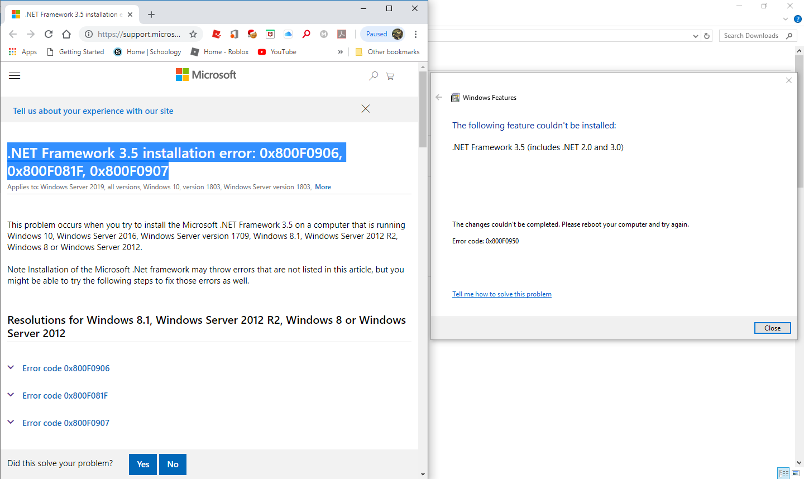View site information icon in address bar

(89, 34)
